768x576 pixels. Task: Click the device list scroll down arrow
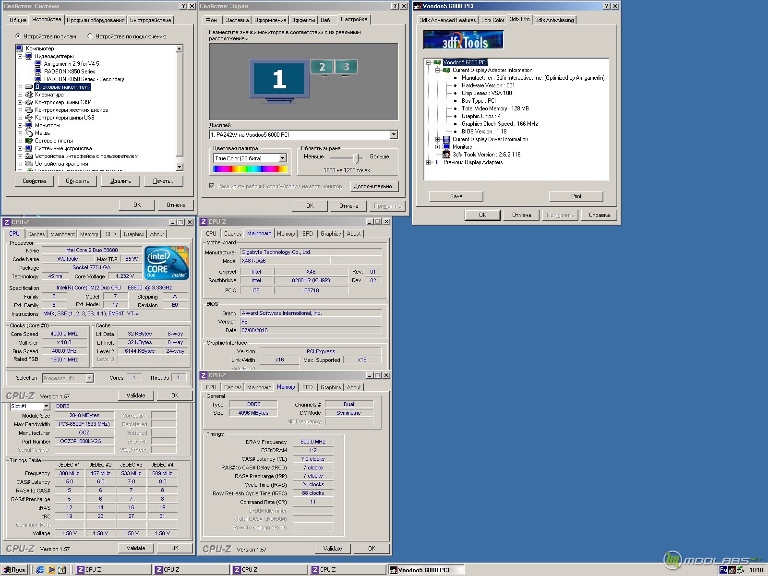click(180, 167)
